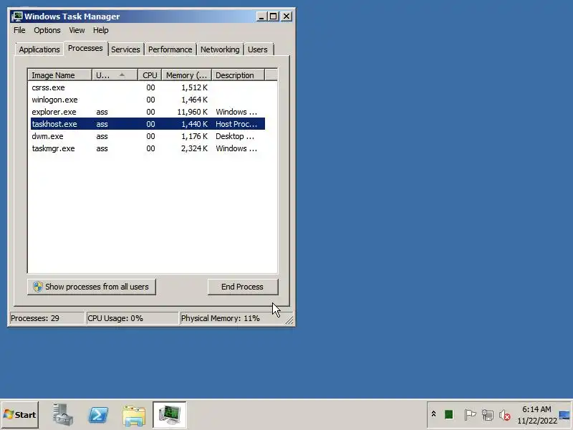Click the Show Desktop icon beside the clock

pyautogui.click(x=565, y=416)
